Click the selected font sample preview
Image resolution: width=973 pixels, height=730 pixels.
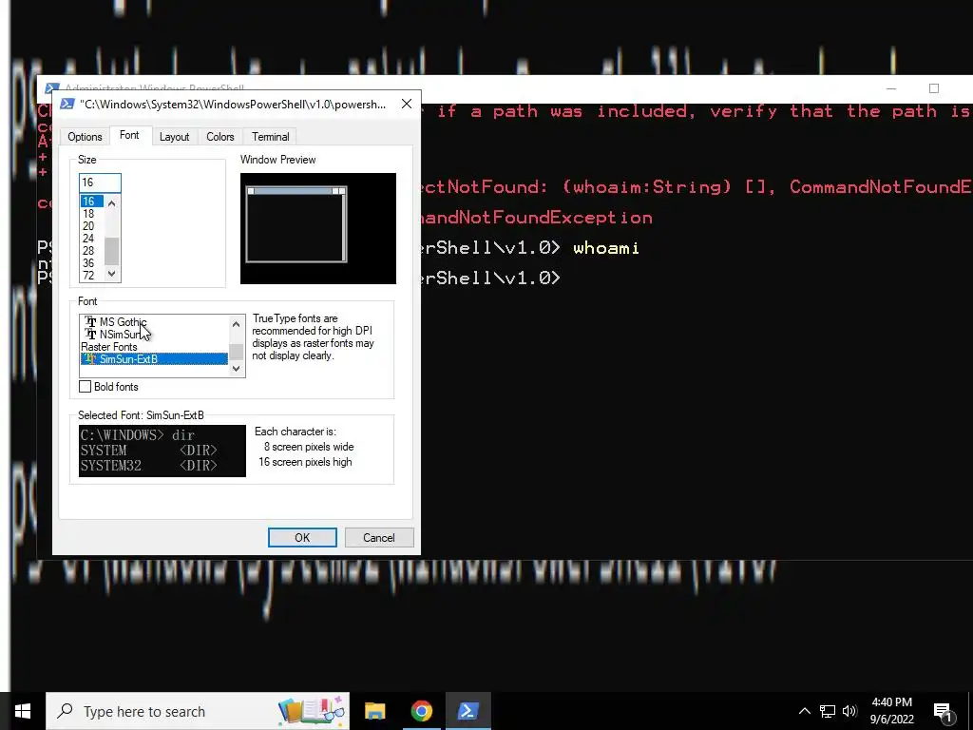click(x=162, y=451)
